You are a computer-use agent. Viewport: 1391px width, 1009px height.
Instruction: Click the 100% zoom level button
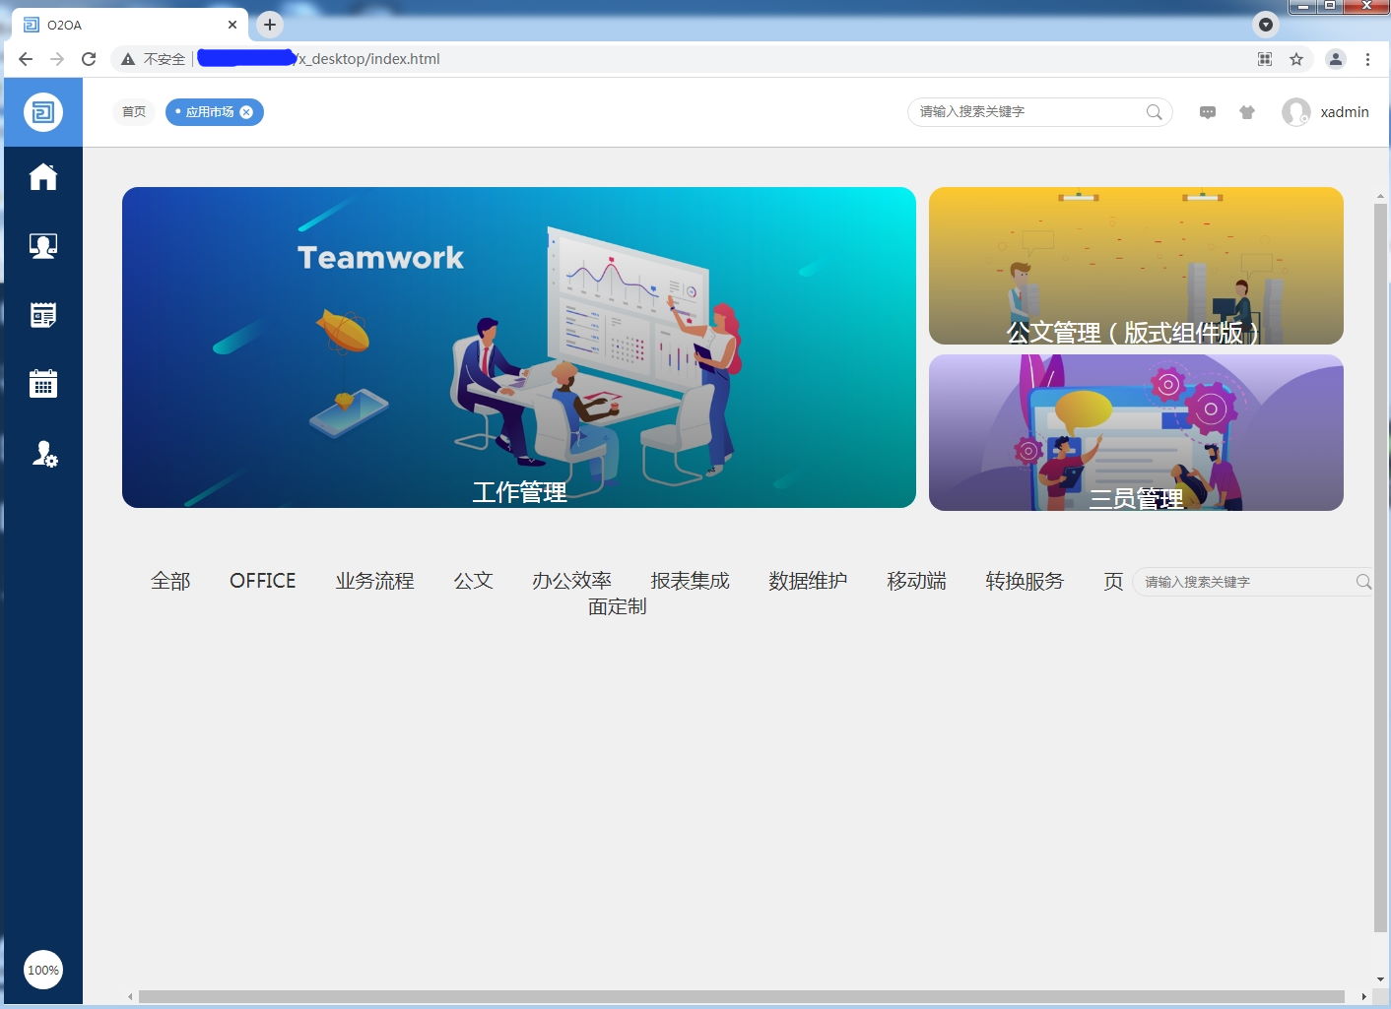43,970
